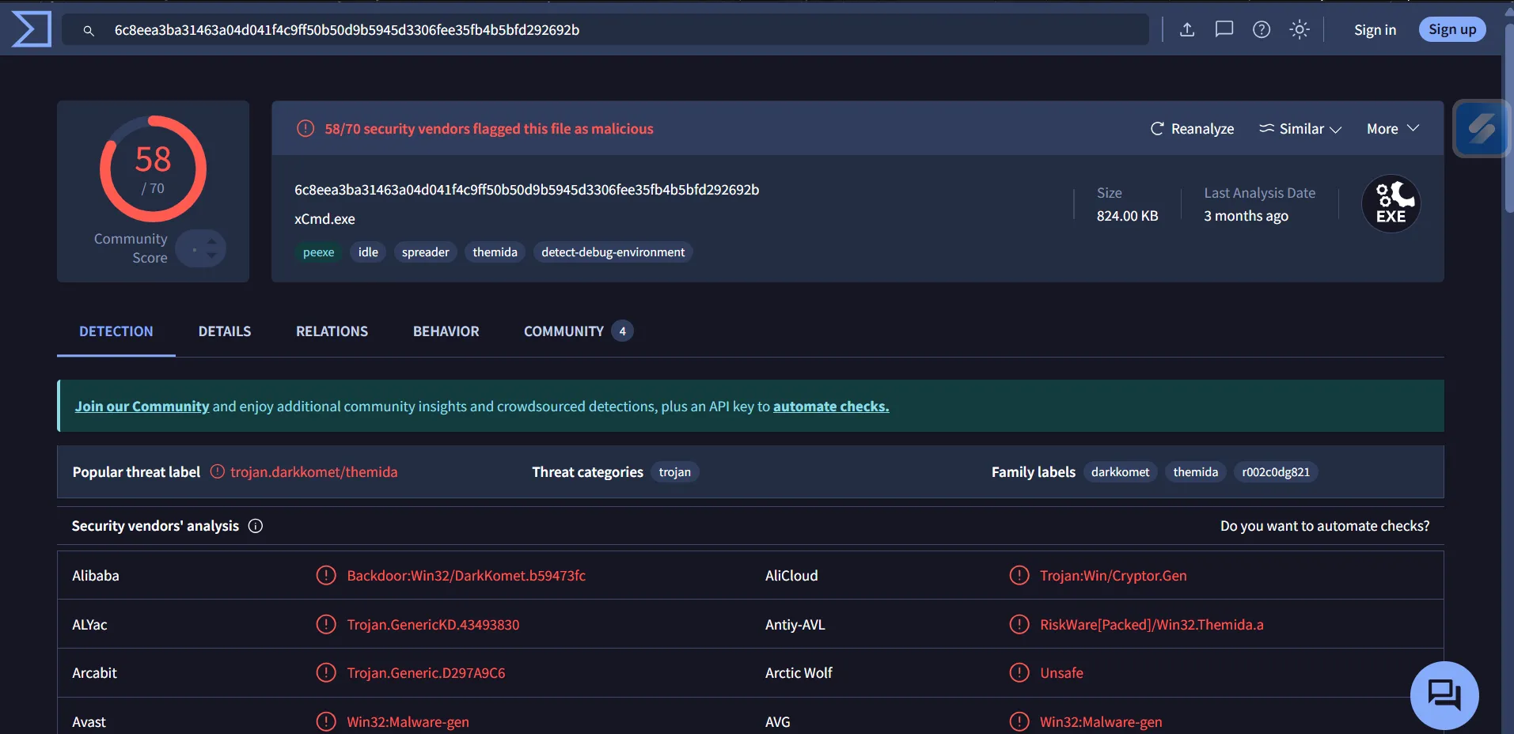The image size is (1514, 734).
Task: Click RiskWare[Packed]/Win32.Themida.a result
Action: 1152,625
